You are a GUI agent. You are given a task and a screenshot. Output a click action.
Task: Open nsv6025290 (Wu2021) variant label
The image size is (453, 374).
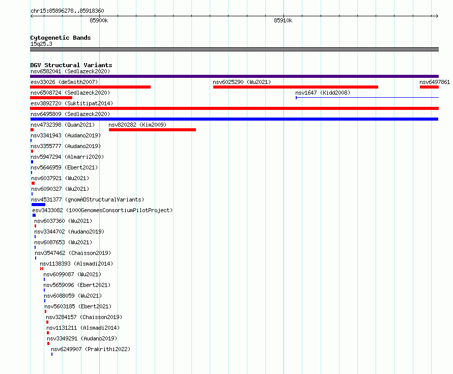[x=242, y=82]
